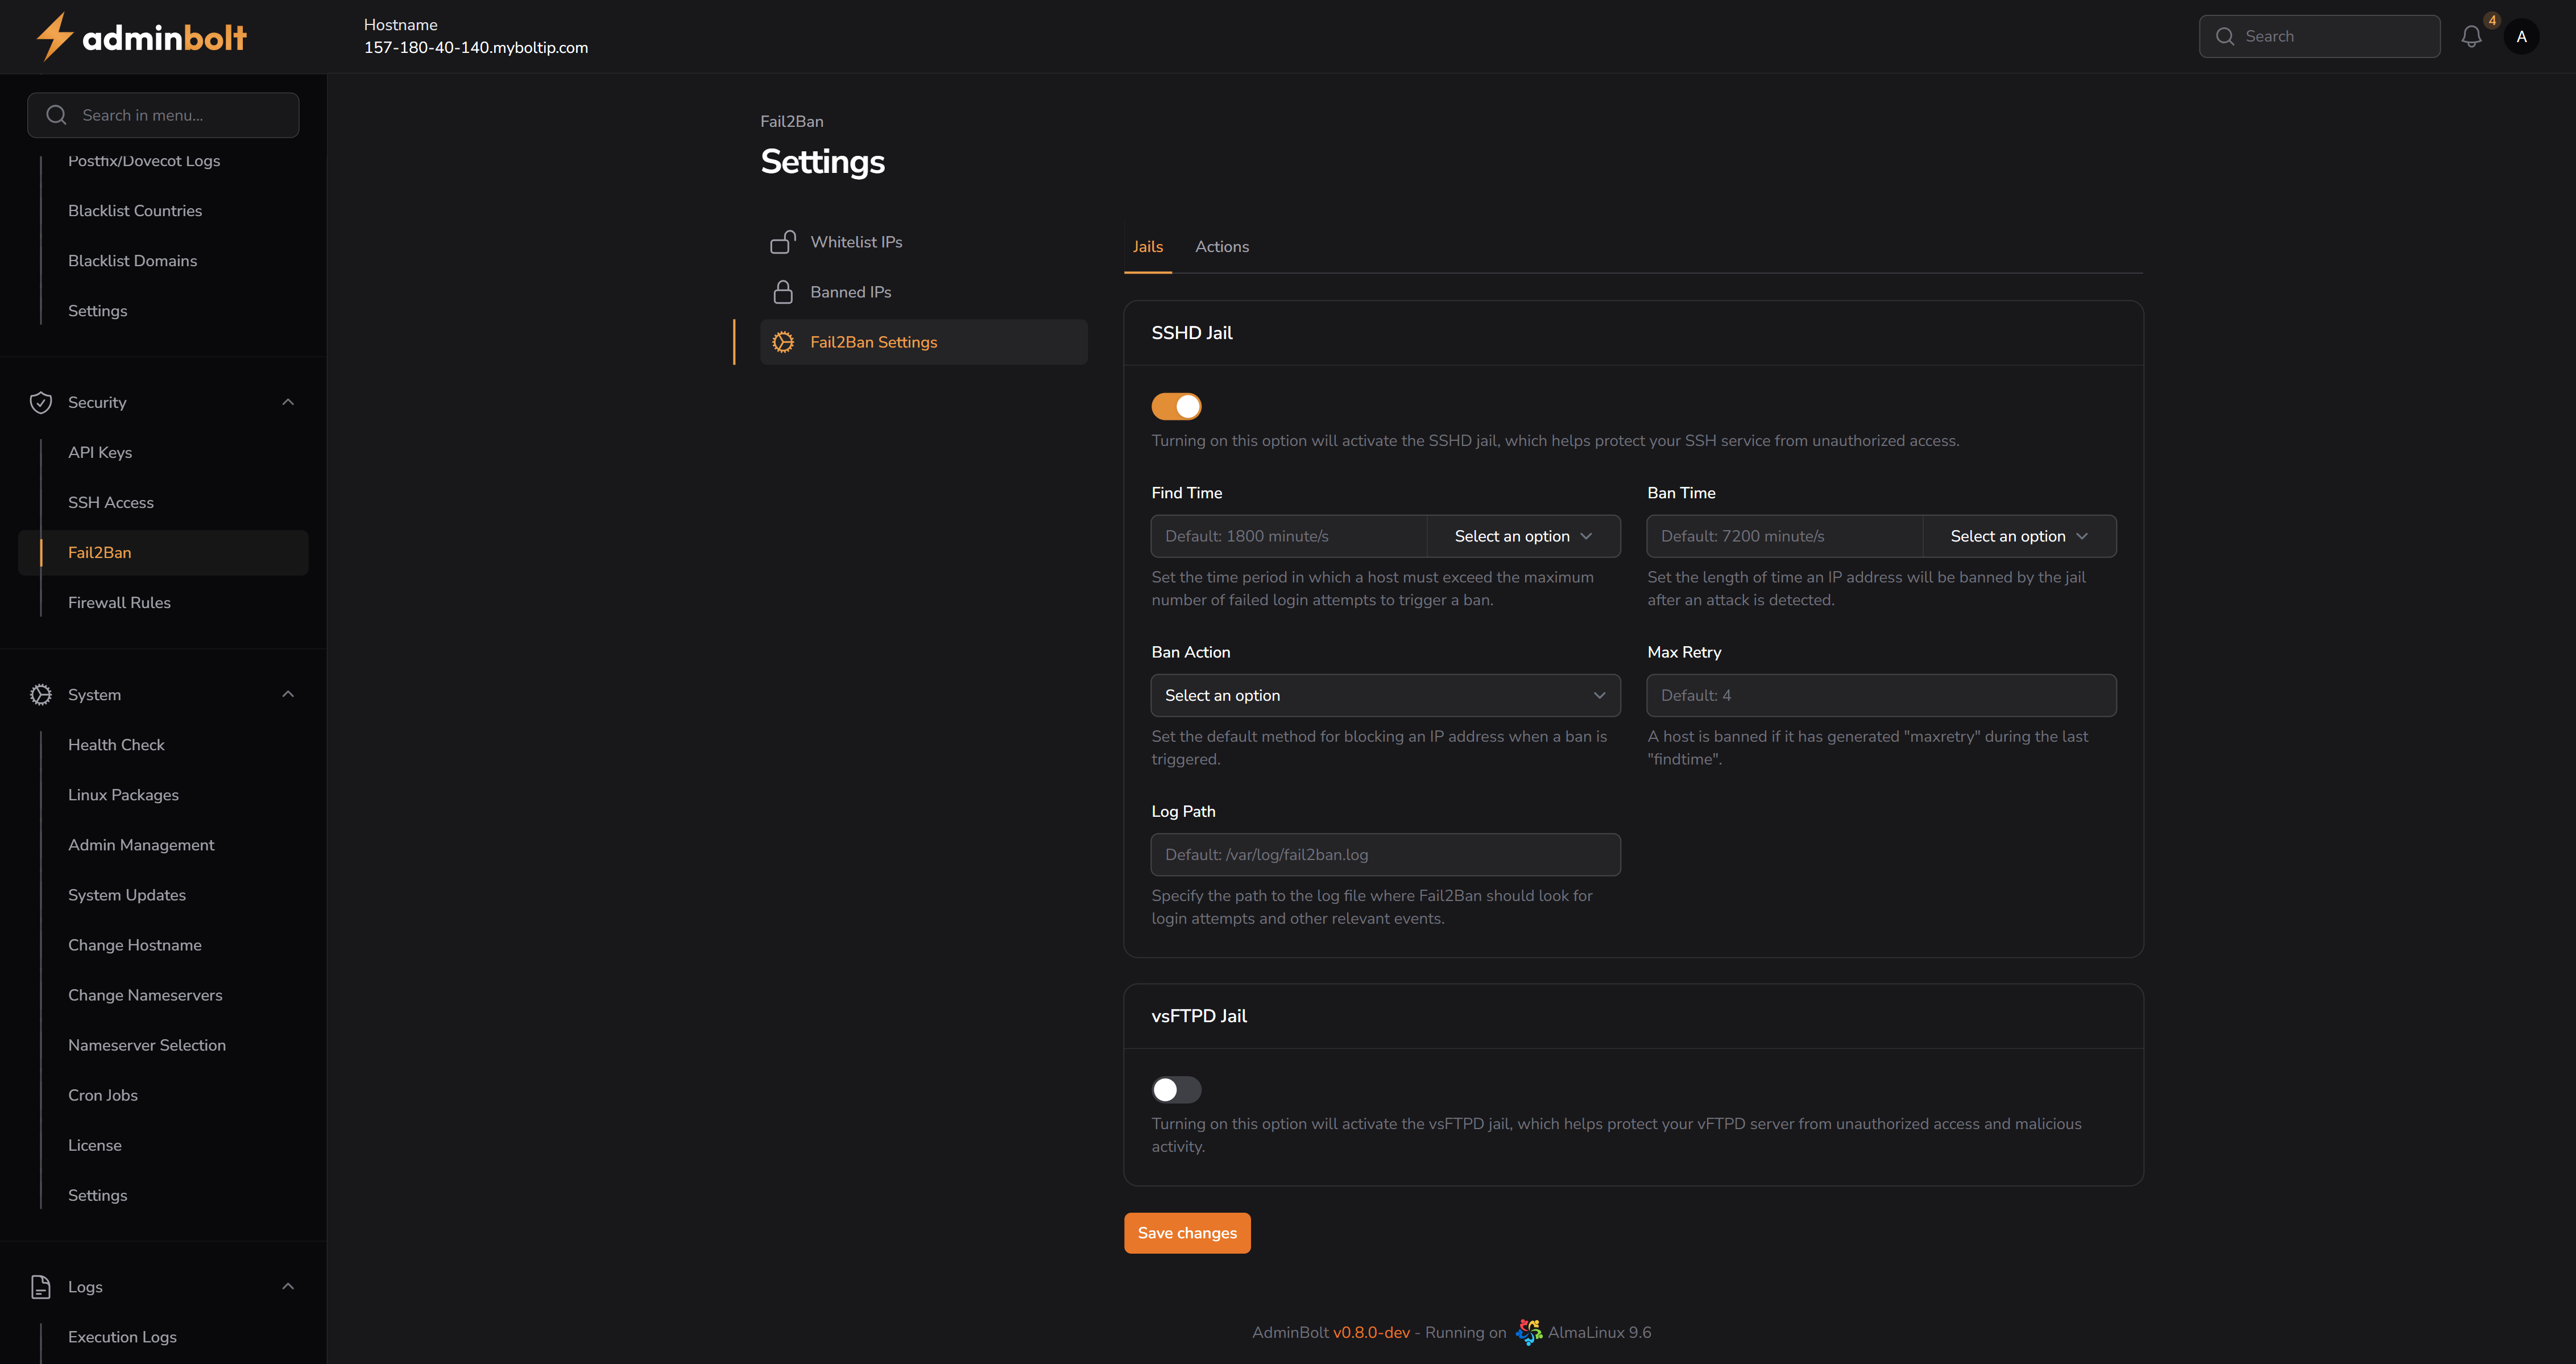The image size is (2576, 1364).
Task: Open Firewall Rules in the sidebar
Action: point(119,602)
